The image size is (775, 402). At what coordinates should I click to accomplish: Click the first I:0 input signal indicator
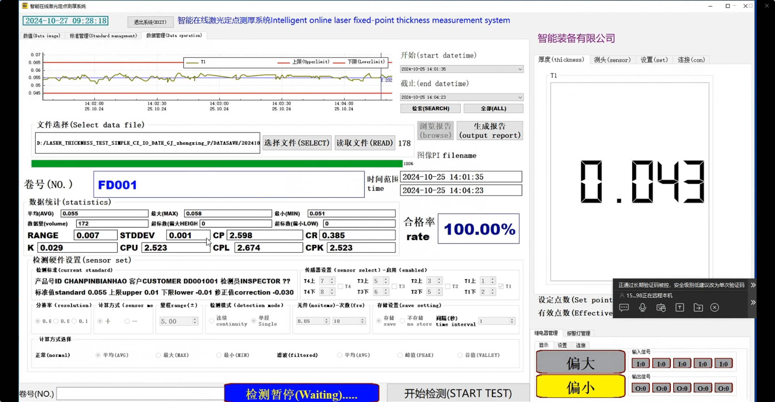640,364
